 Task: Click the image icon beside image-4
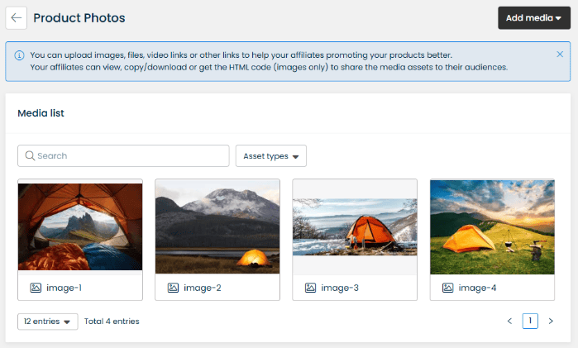(447, 288)
